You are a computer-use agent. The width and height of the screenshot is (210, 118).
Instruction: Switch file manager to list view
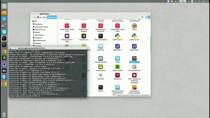pyautogui.click(x=146, y=17)
